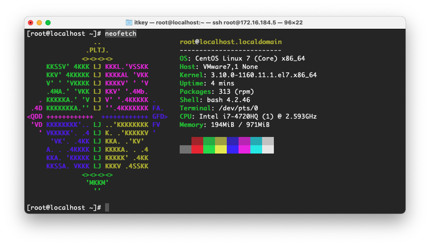Click the Shell line showing bash 4.2.46
430x246 pixels.
point(215,100)
